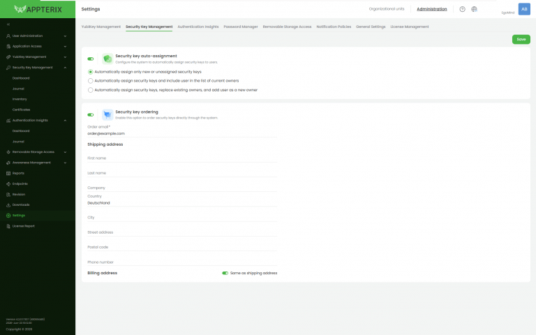
Task: Click the Removable Storage Access sidebar icon
Action: (x=8, y=151)
